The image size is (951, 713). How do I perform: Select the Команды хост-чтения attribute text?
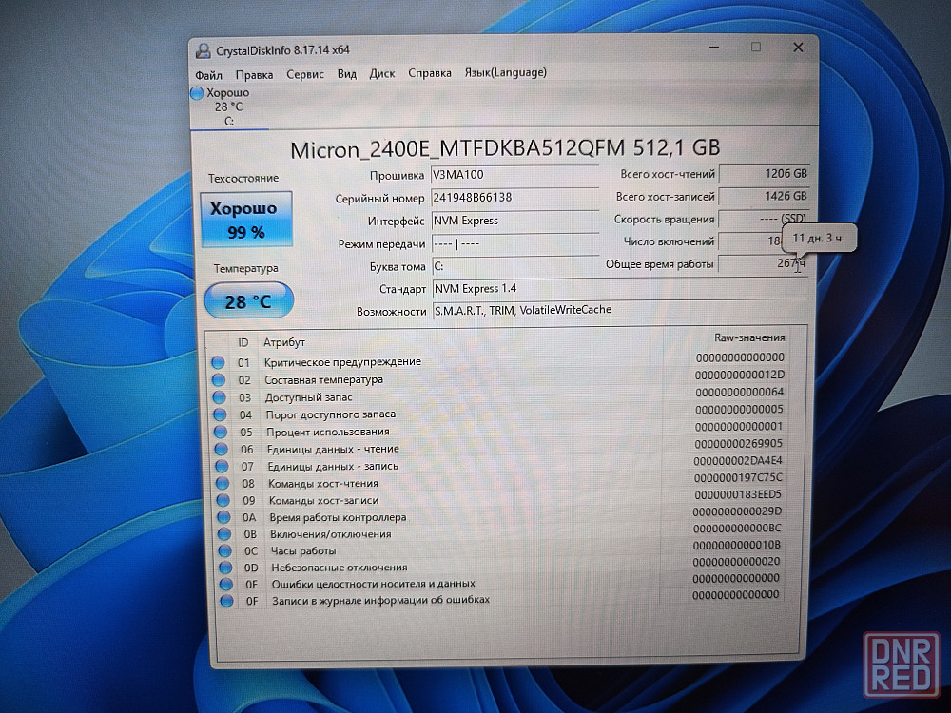[x=323, y=483]
